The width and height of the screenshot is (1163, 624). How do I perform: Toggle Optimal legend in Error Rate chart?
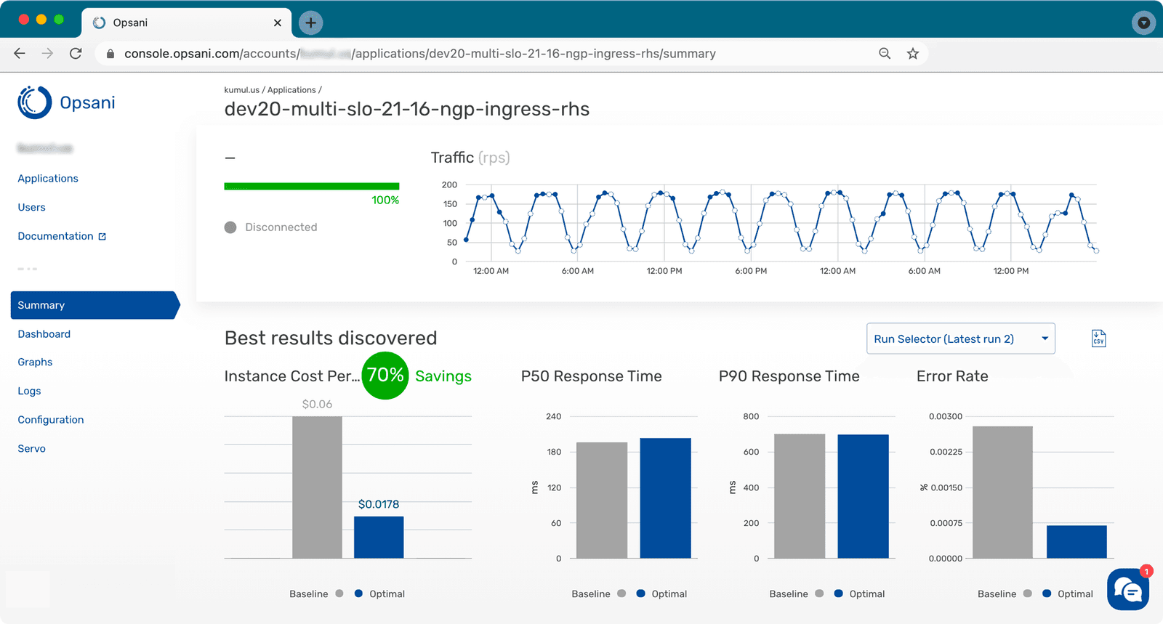1067,593
